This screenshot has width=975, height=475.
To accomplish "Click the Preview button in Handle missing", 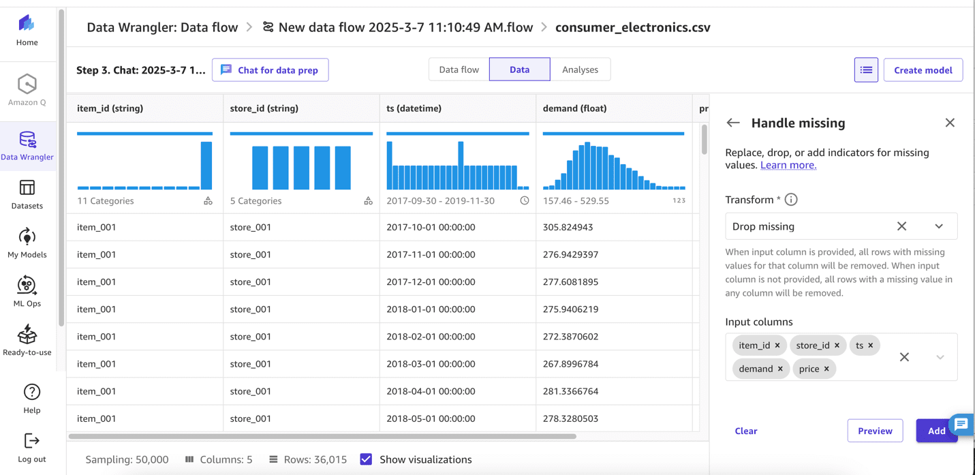I will (875, 431).
